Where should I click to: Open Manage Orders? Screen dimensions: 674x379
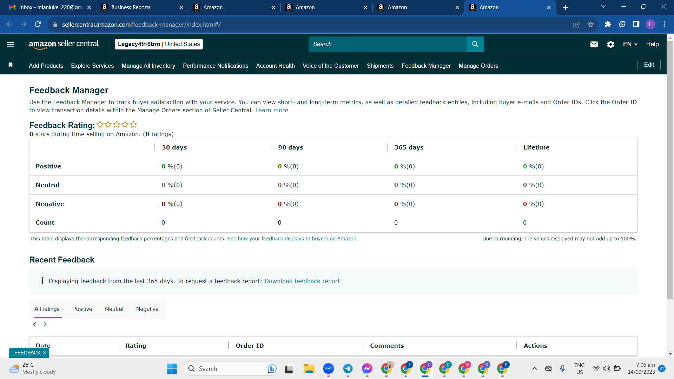click(x=478, y=66)
